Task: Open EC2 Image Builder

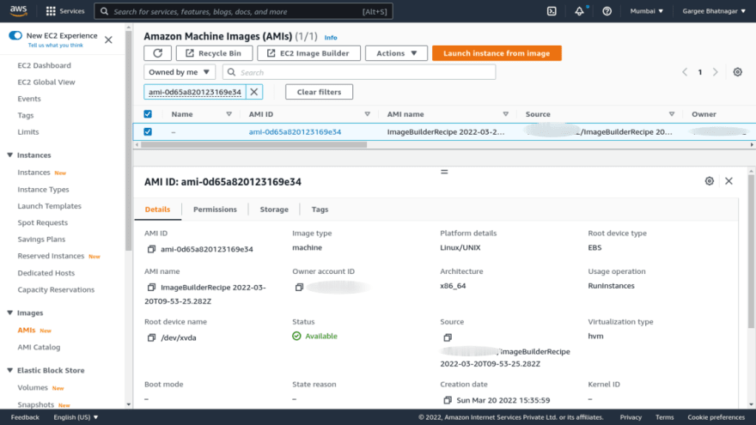Action: [x=308, y=53]
